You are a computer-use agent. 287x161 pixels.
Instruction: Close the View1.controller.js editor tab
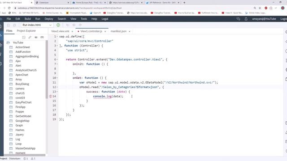point(105,31)
